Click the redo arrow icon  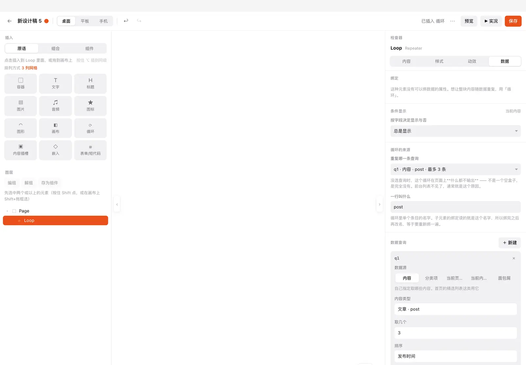pos(139,21)
